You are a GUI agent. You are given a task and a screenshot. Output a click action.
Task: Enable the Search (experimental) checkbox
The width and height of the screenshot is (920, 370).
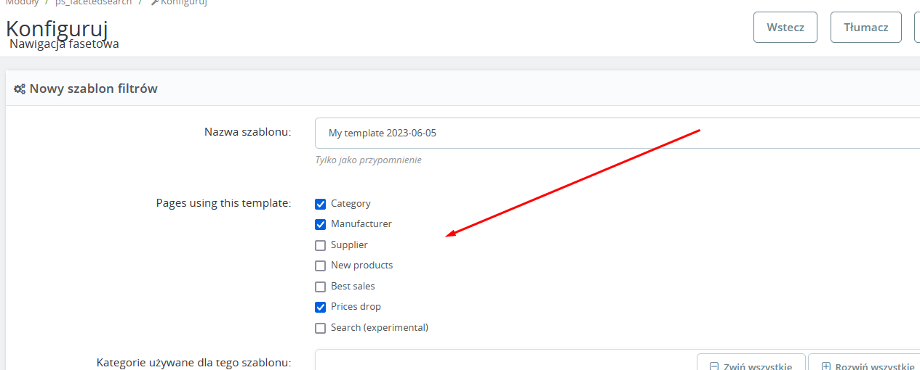click(x=320, y=328)
